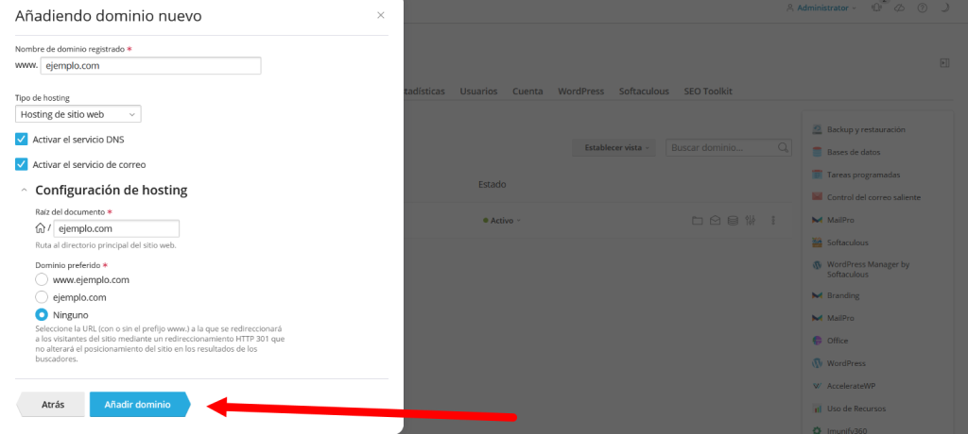Uncheck Activar el servicio DNS

click(22, 139)
